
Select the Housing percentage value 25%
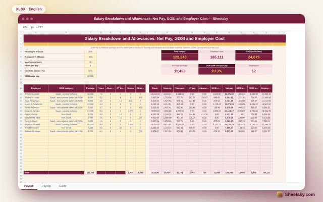pyautogui.click(x=90, y=52)
